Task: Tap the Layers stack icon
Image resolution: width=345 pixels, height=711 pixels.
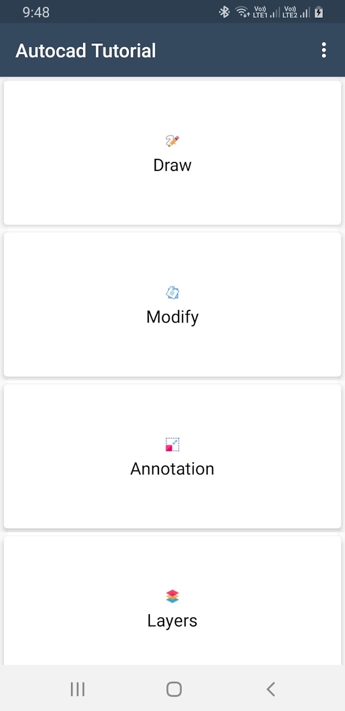Action: click(172, 596)
